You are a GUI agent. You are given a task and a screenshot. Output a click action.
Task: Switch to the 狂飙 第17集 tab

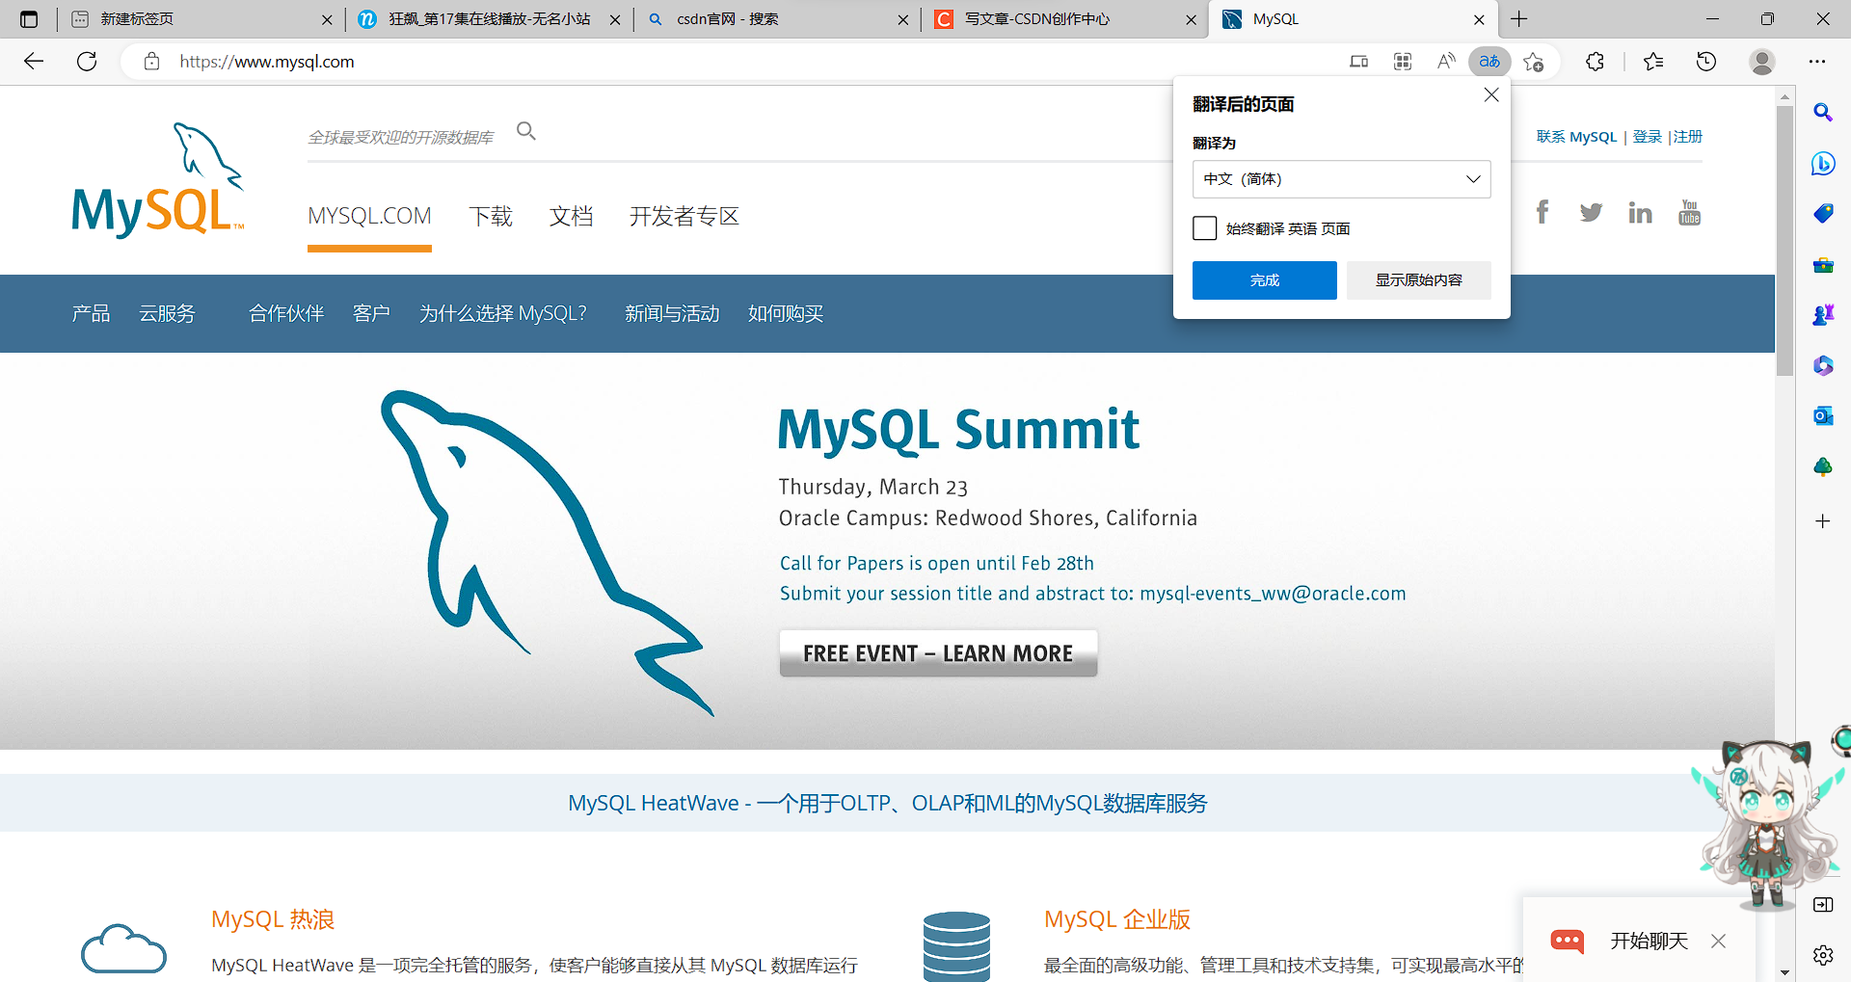coord(490,19)
